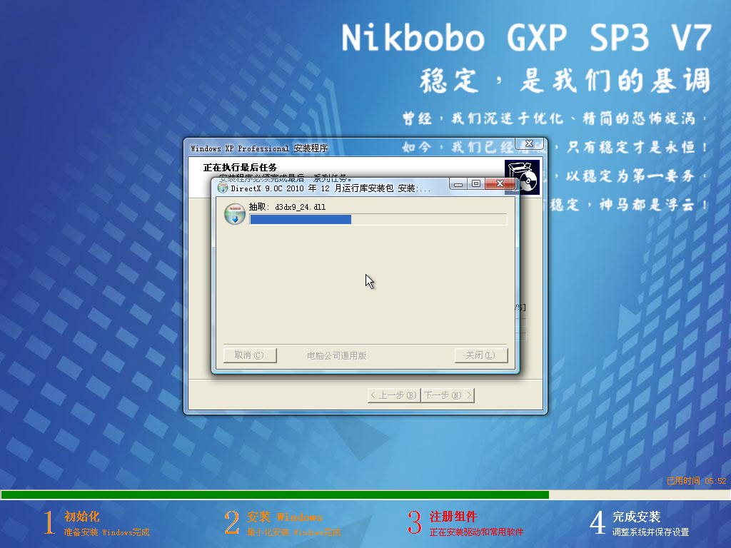Click the green overall installation progress bar

coord(365,495)
